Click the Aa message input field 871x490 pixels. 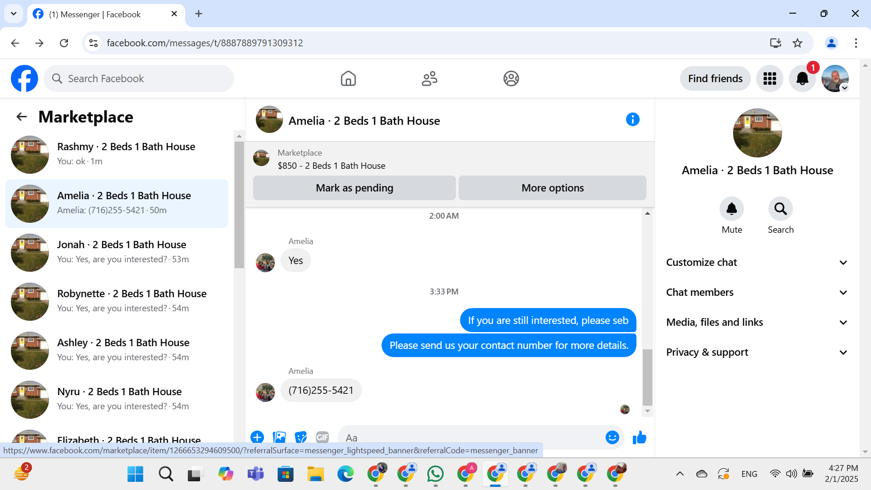472,437
